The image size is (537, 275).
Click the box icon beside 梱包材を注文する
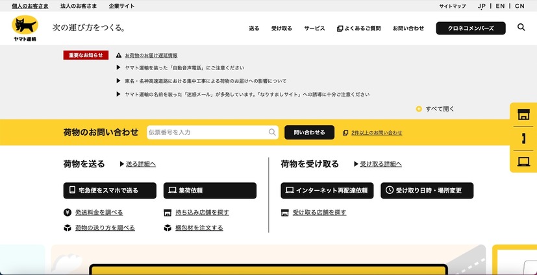pos(168,228)
